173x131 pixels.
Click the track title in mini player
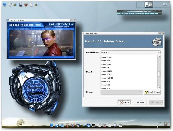pyautogui.click(x=137, y=13)
